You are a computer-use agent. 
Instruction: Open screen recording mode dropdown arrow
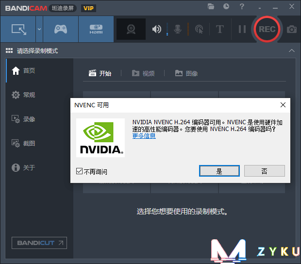[x=39, y=29]
